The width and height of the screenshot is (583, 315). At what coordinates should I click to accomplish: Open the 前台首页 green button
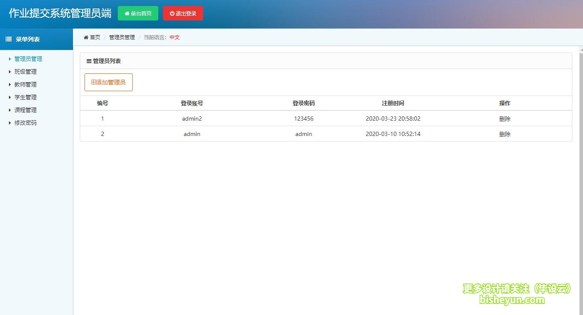tap(138, 13)
